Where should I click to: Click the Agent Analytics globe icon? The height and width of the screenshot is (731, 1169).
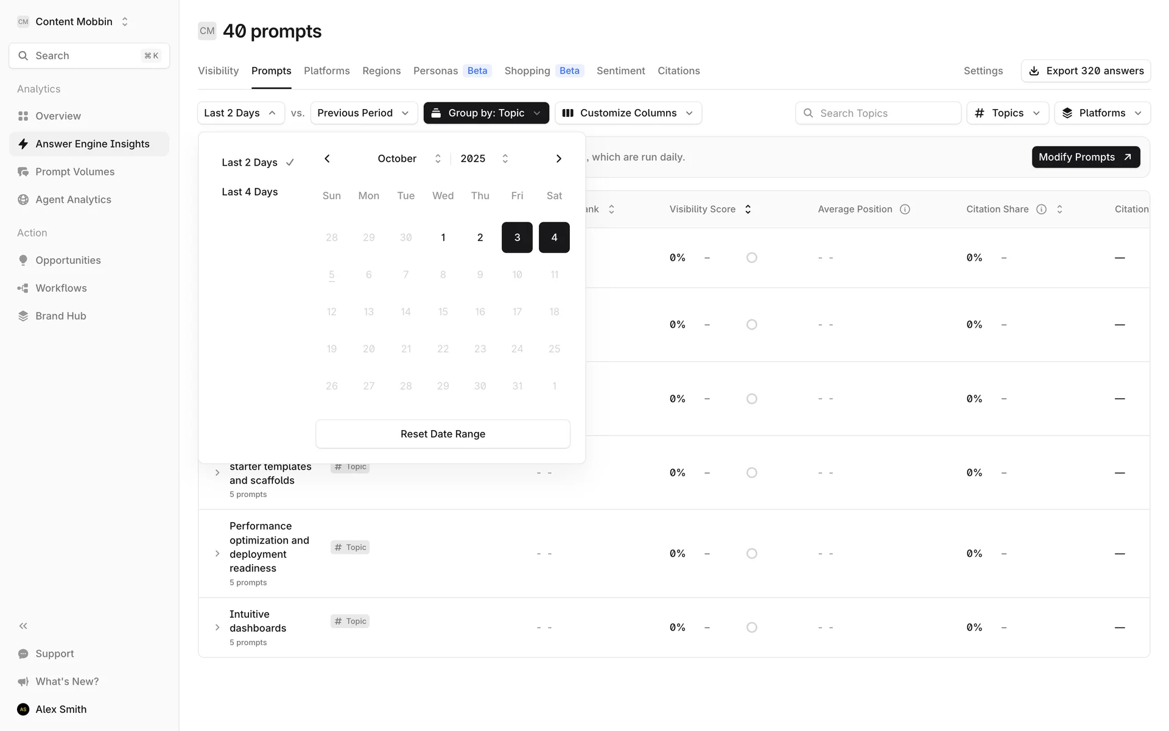tap(23, 200)
